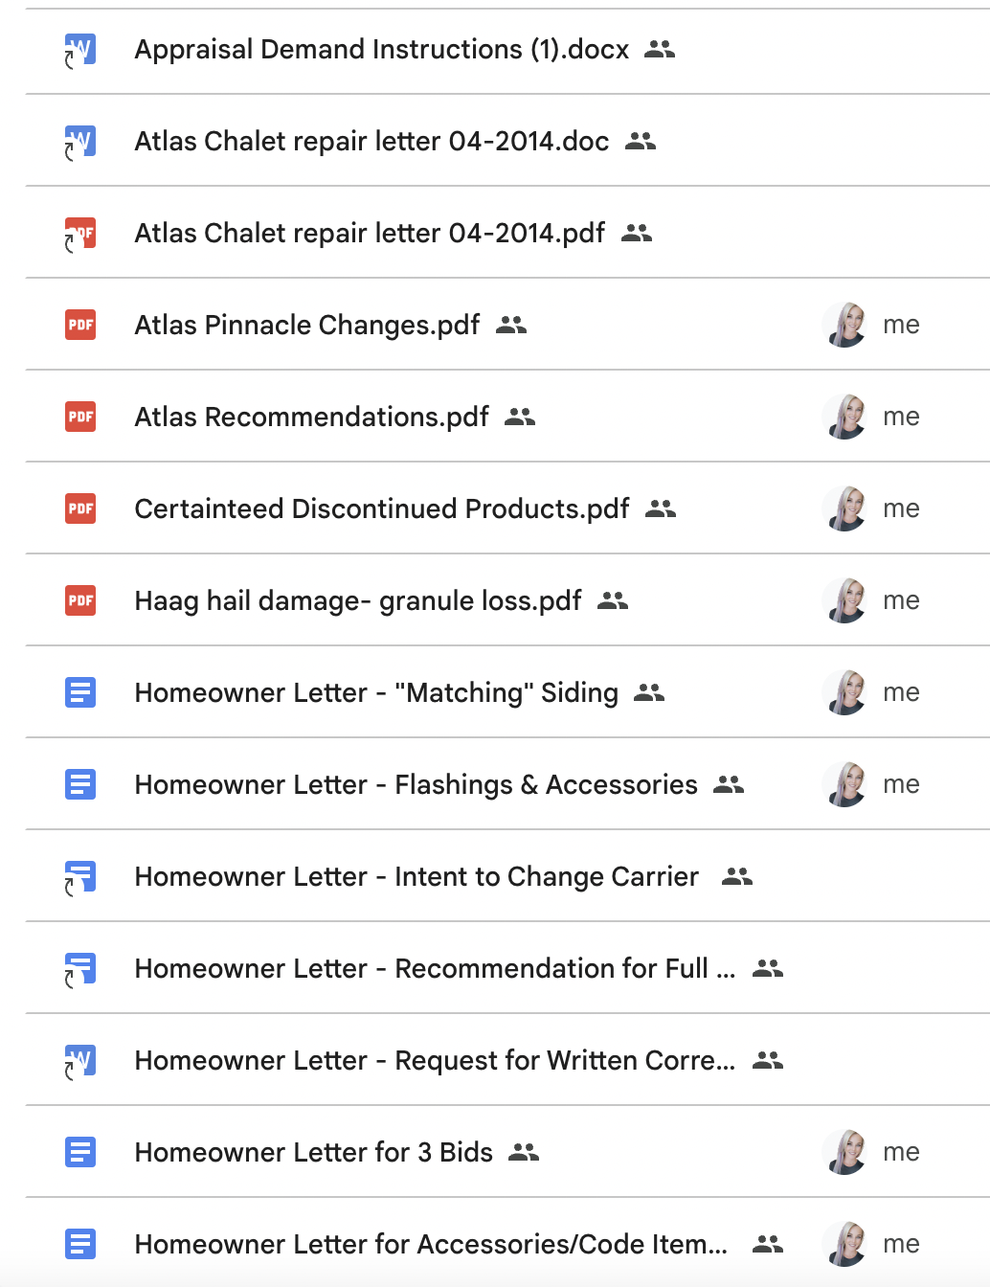Click the PDF icon beside Atlas Recommendations
The image size is (990, 1287).
[80, 417]
